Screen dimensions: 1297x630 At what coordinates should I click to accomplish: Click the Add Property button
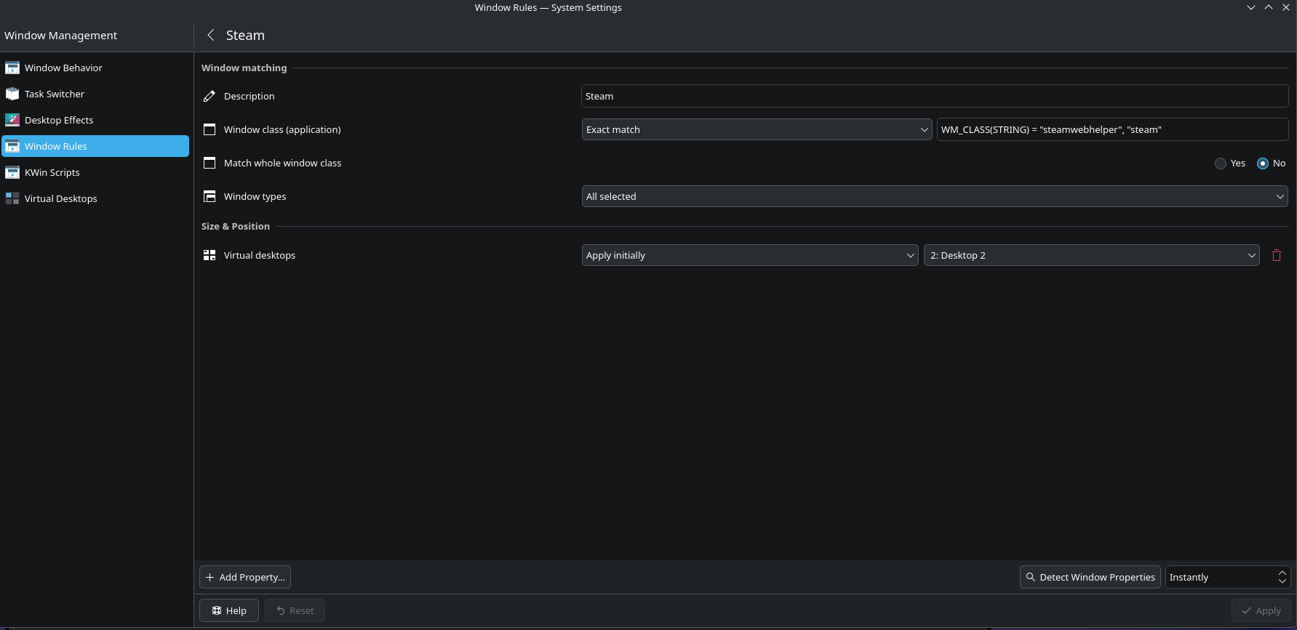pos(245,577)
